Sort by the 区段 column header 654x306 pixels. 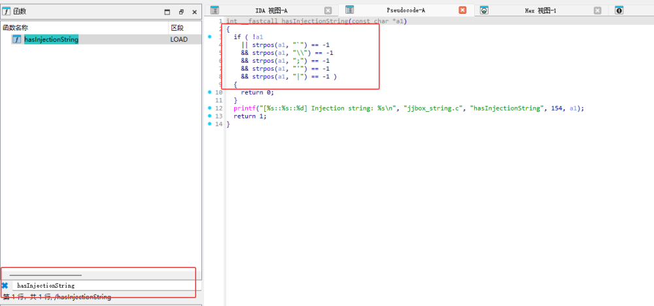(178, 27)
